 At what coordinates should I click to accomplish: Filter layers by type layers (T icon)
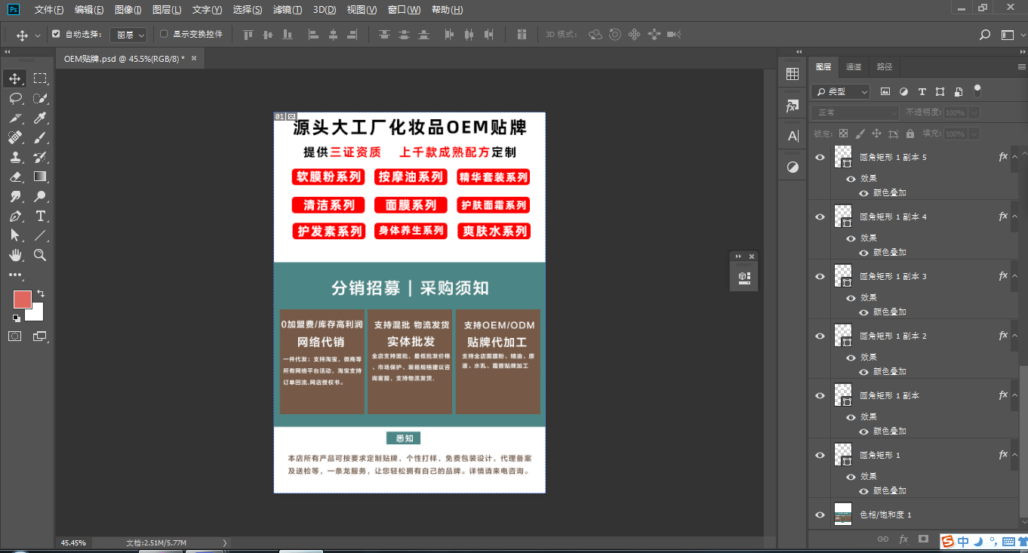coord(922,91)
